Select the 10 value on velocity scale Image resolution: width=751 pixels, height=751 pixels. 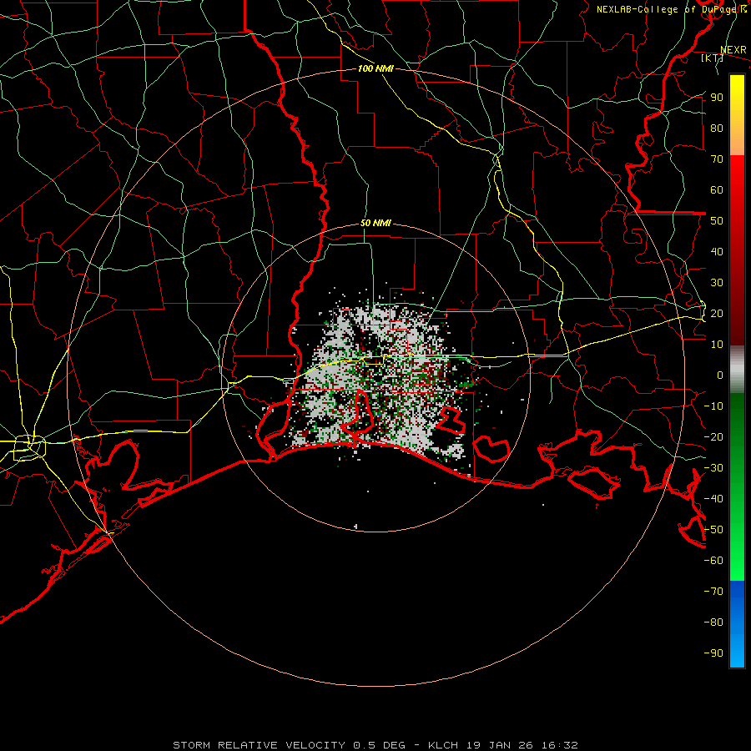pos(717,345)
